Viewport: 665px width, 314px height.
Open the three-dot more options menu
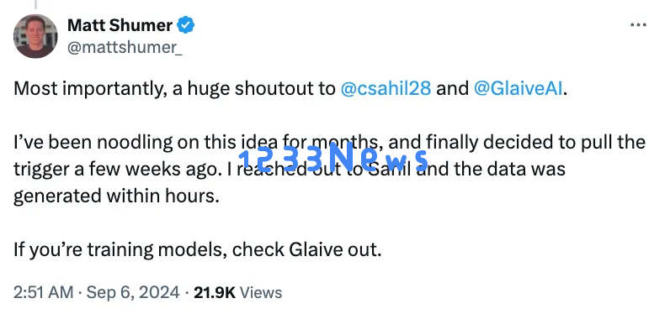[638, 25]
